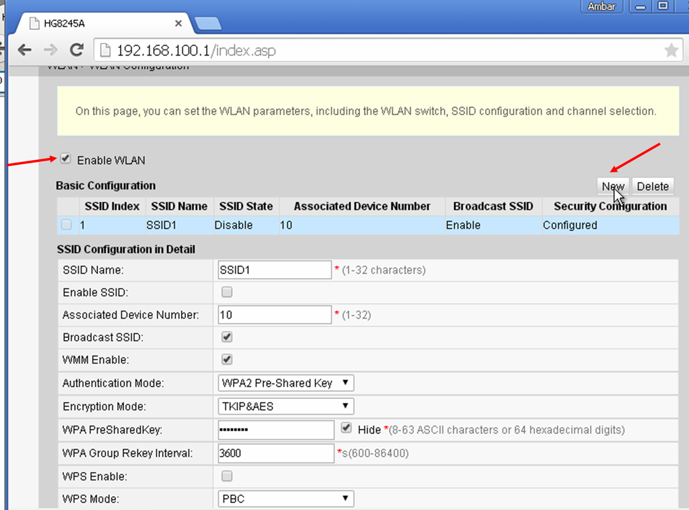Click the Delete button for SSIDs

point(653,186)
